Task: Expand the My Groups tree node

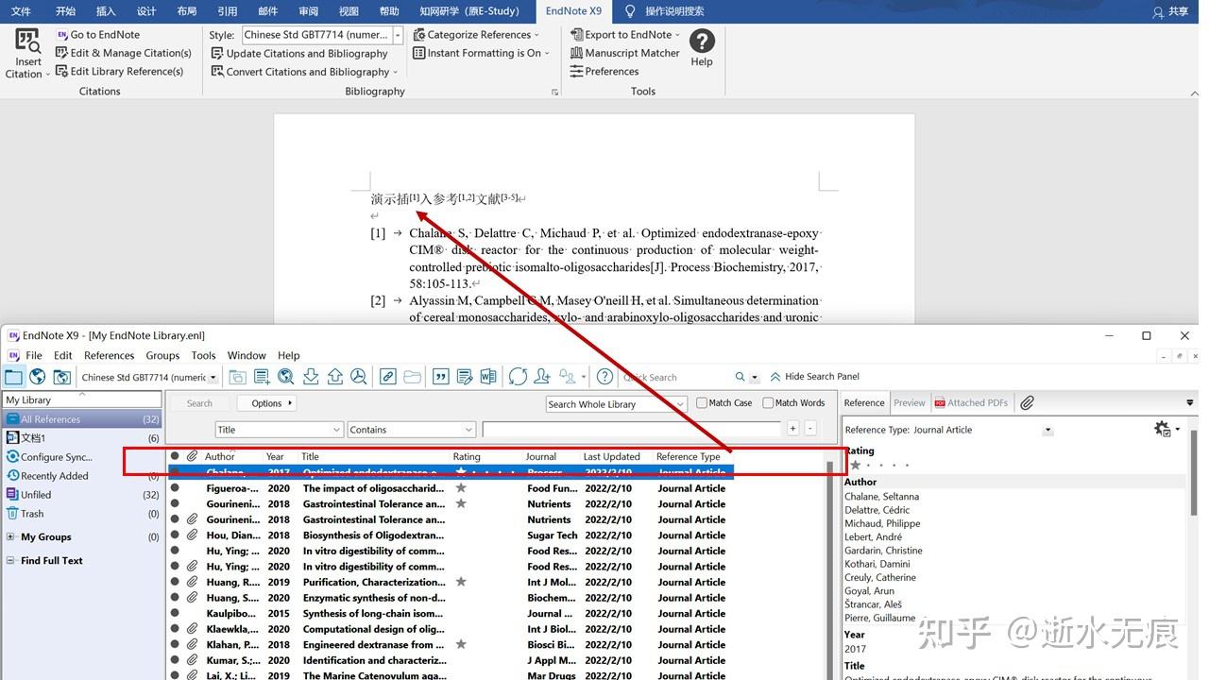Action: tap(10, 536)
